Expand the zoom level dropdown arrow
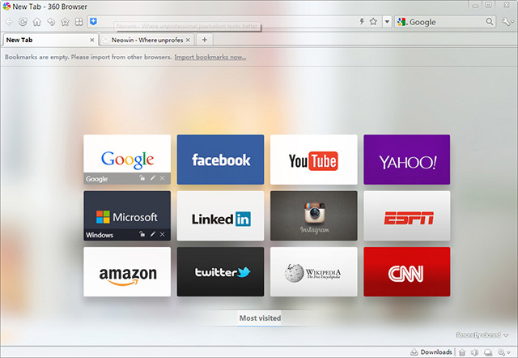Screen dimensions: 518x358 (x=509, y=352)
